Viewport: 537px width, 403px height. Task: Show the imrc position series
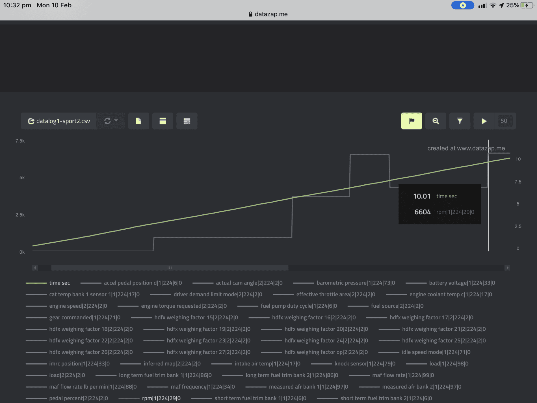click(x=68, y=364)
